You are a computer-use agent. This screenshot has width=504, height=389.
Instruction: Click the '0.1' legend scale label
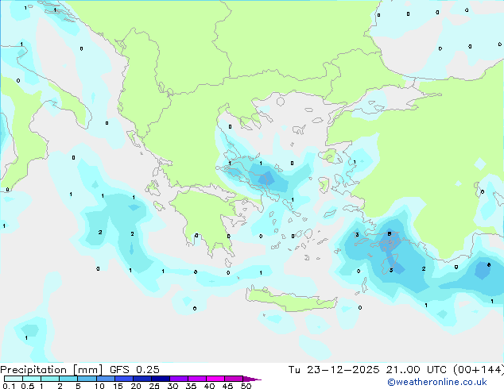tap(9, 386)
